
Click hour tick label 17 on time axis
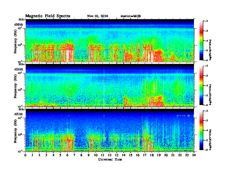(145, 155)
